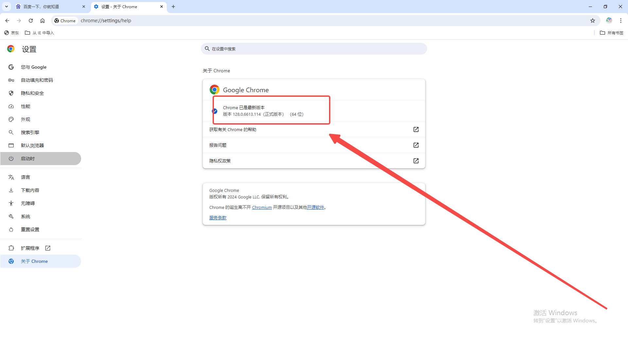
Task: Open the 所有书签 folder
Action: tap(612, 33)
